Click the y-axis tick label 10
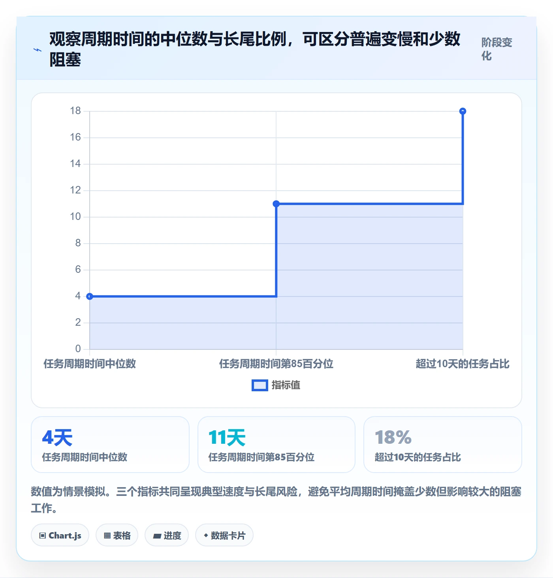553x578 pixels. click(75, 217)
